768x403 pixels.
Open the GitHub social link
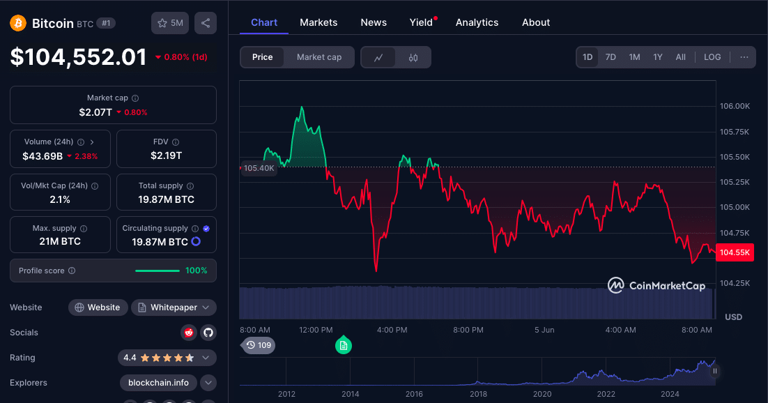coord(208,333)
